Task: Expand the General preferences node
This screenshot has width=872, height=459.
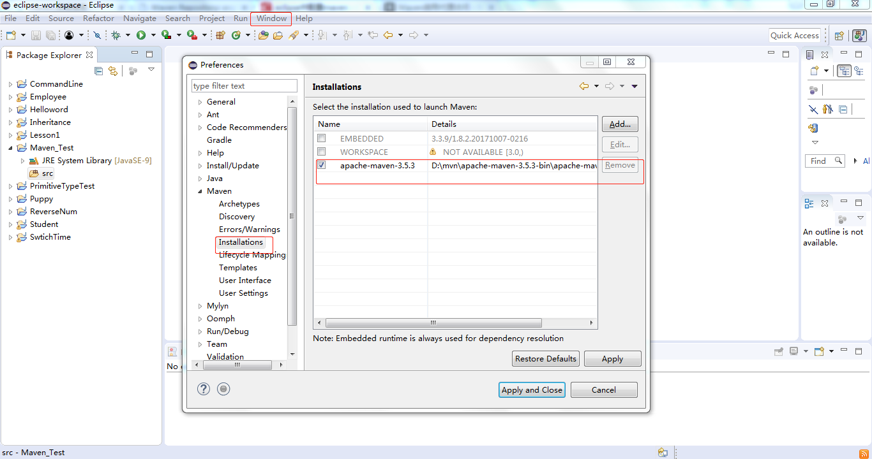Action: coord(200,102)
